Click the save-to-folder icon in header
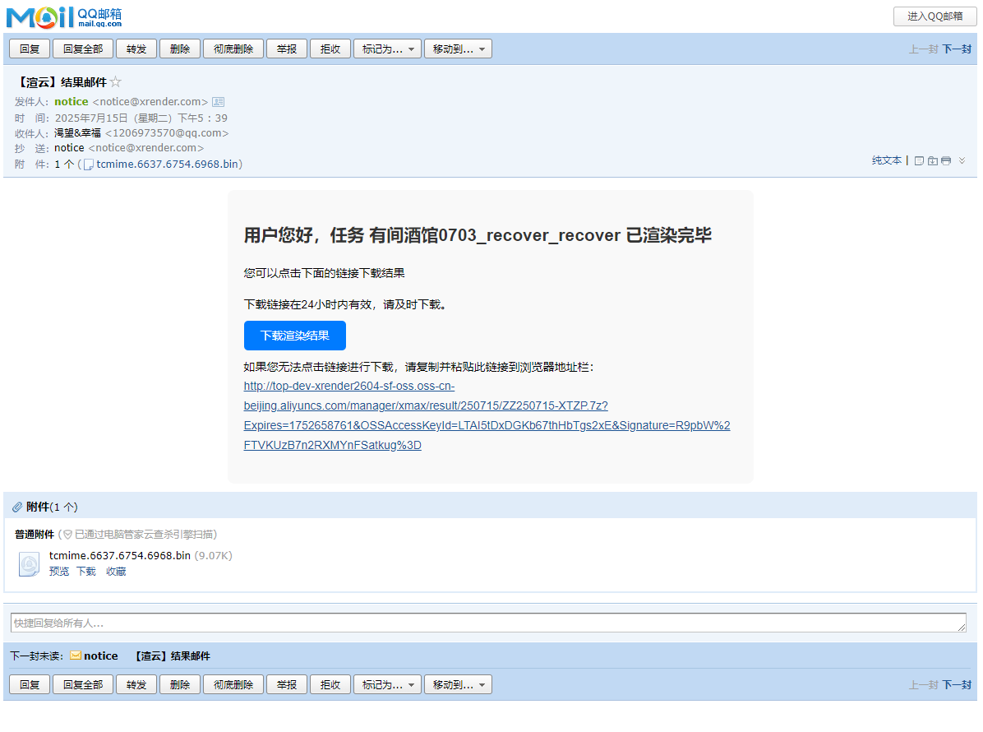Viewport: 983px width, 732px height. [933, 161]
